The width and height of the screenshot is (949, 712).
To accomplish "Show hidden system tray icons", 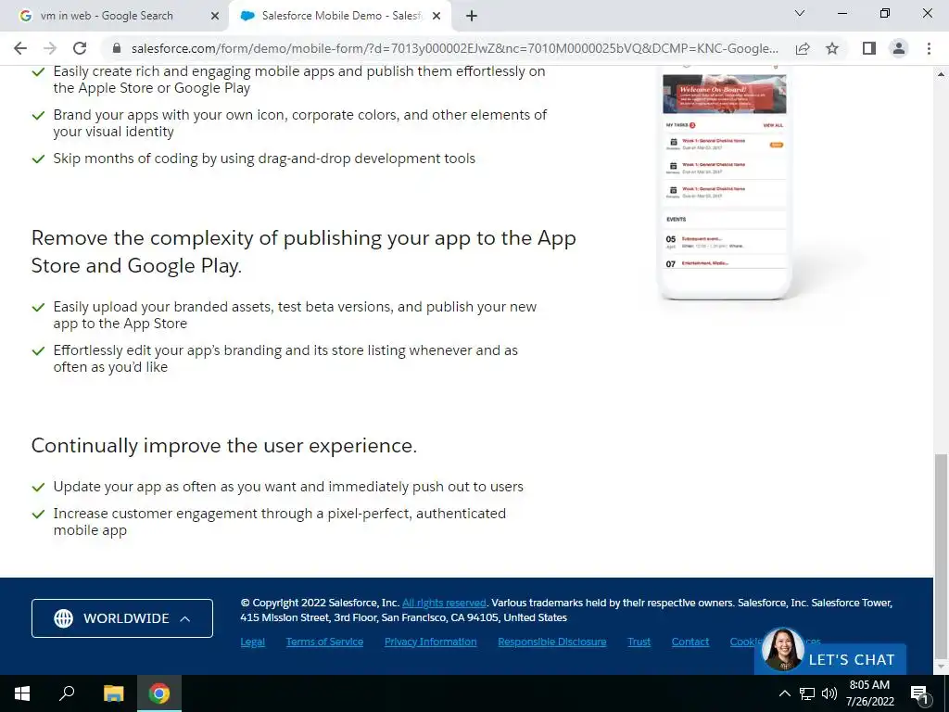I will coord(784,693).
